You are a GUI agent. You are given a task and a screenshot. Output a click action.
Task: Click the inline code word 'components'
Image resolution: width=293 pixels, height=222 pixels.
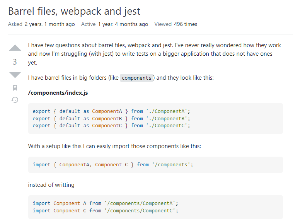tap(136, 78)
